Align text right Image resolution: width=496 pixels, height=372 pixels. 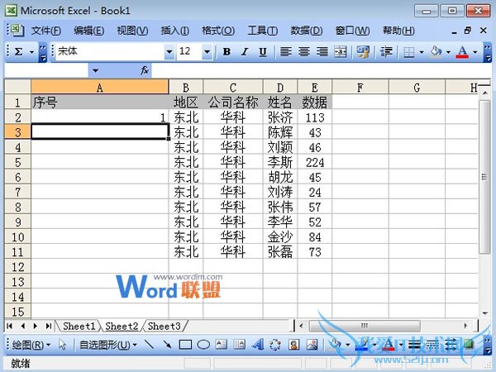point(322,51)
